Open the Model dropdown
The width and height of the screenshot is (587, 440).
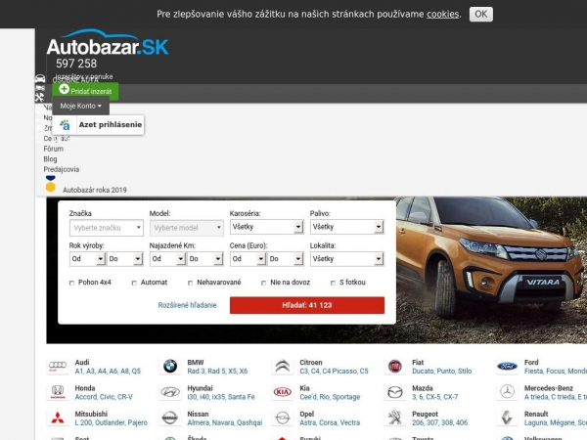tap(187, 228)
